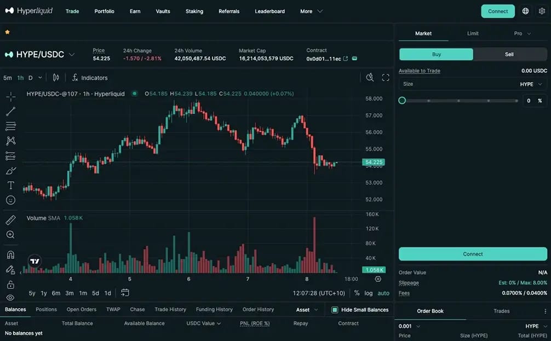Select the trend line drawing tool
The image size is (551, 341).
[x=10, y=111]
